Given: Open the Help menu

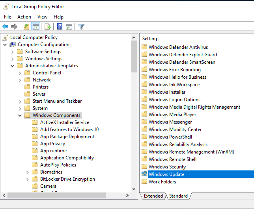Looking at the screenshot, I should (58, 17).
